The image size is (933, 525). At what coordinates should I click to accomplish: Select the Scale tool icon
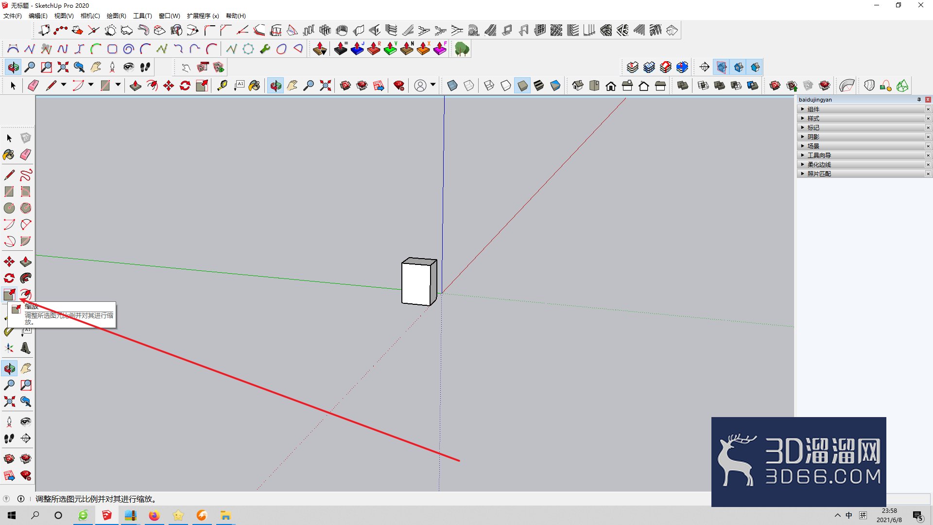[x=9, y=295]
